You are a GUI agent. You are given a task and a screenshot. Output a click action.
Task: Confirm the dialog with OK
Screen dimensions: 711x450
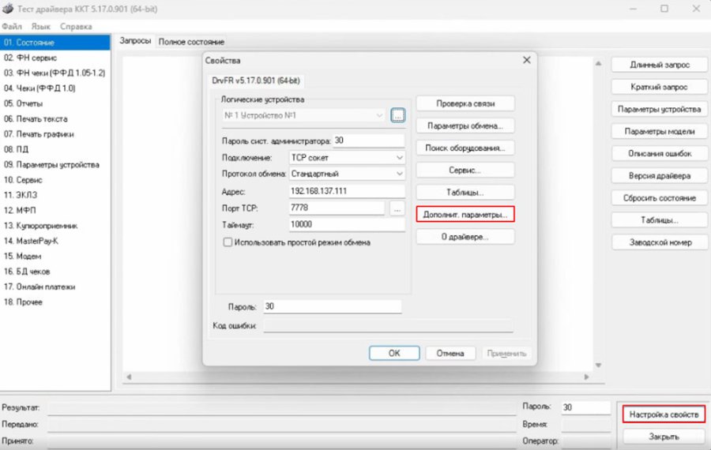coord(394,353)
